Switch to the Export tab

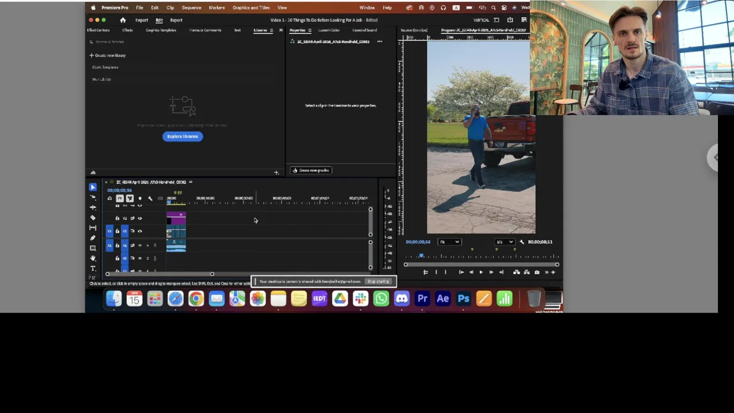pos(176,20)
